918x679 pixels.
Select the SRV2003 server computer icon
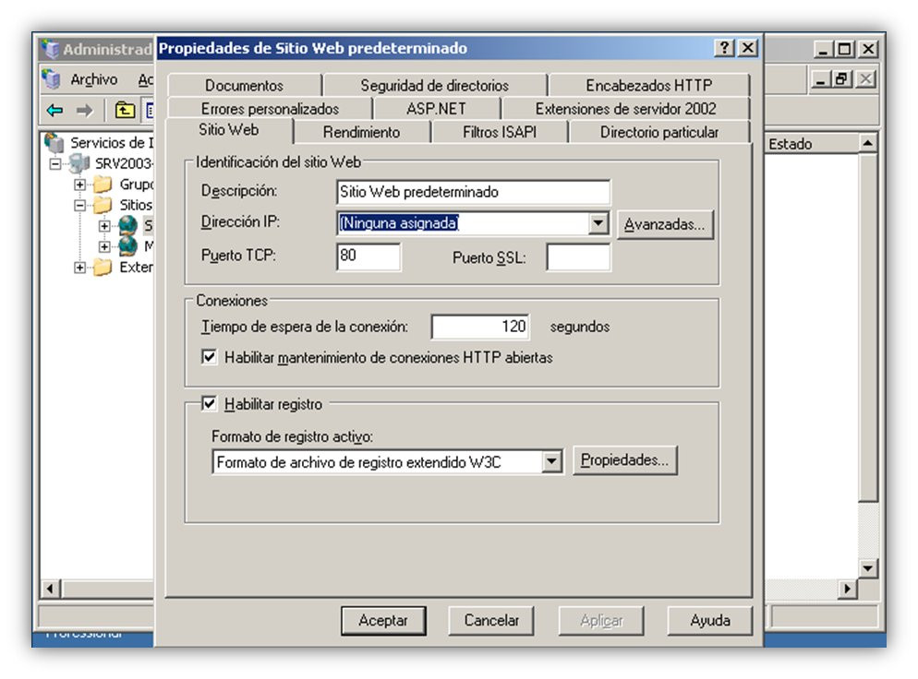click(x=79, y=163)
